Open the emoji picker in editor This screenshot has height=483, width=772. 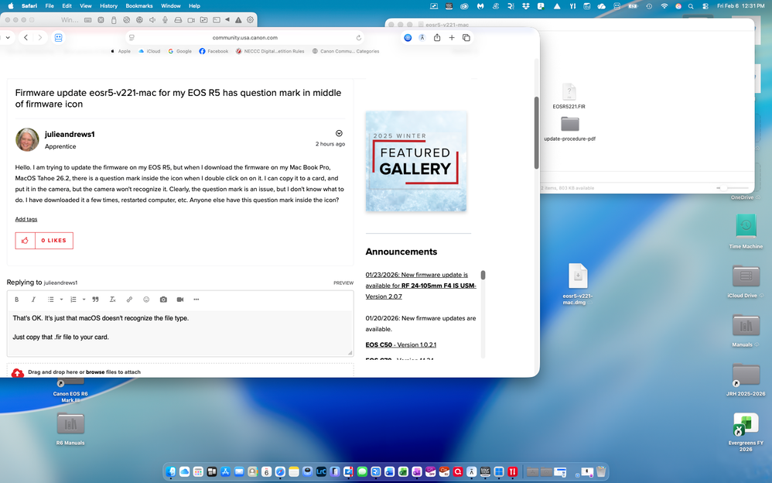click(x=146, y=300)
